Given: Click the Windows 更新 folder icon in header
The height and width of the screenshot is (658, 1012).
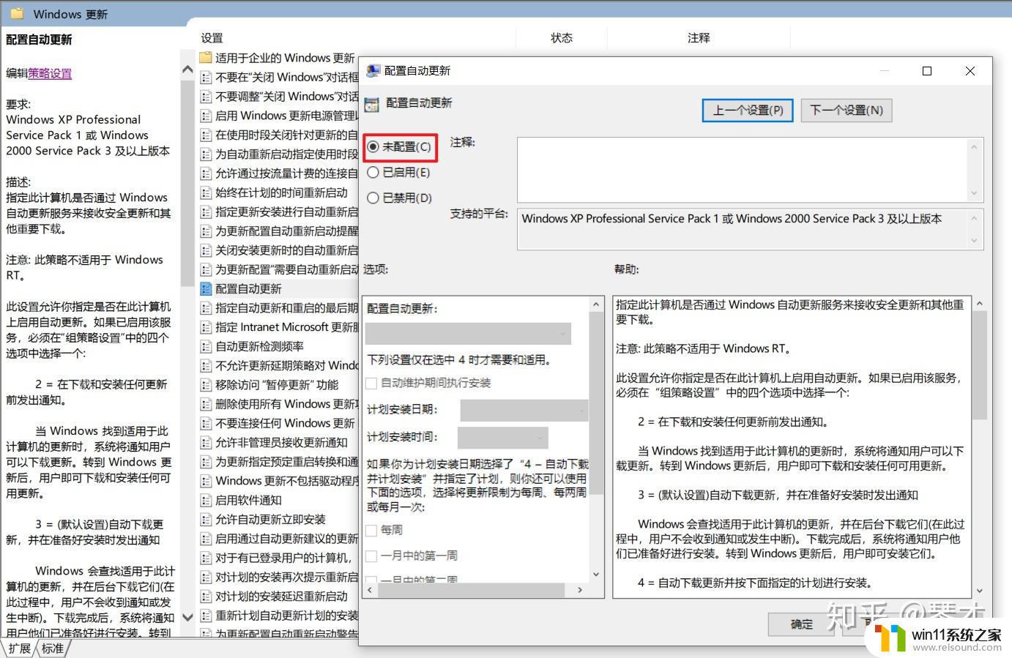Looking at the screenshot, I should 17,13.
